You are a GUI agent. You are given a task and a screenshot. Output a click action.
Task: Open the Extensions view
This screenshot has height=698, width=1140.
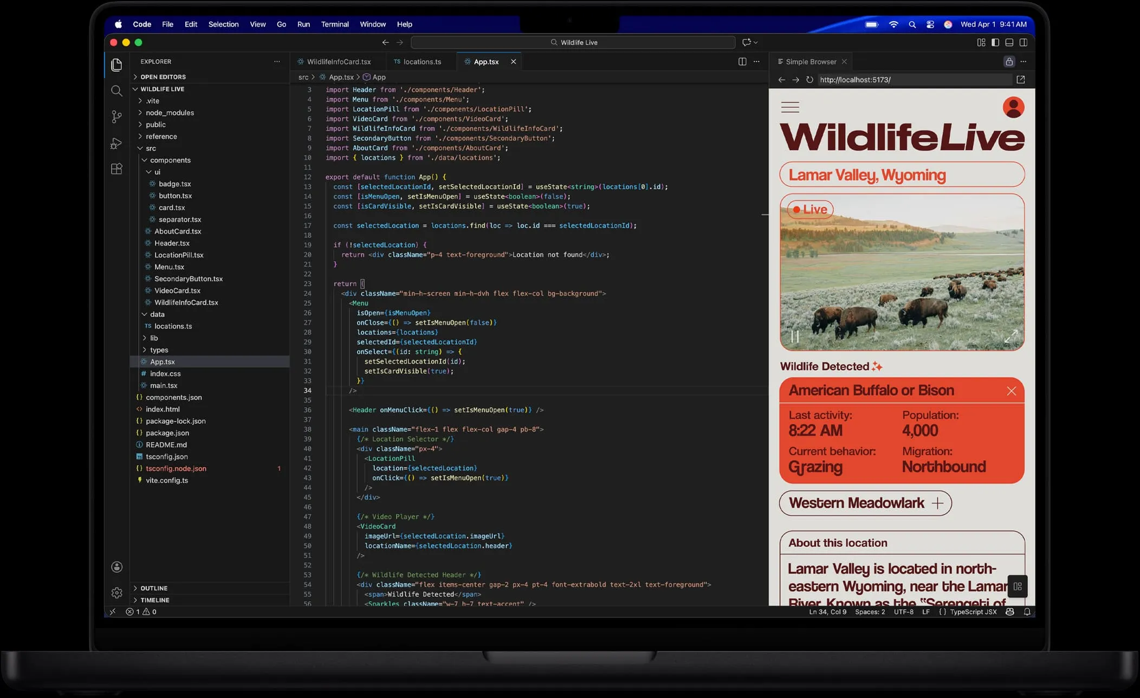tap(116, 169)
